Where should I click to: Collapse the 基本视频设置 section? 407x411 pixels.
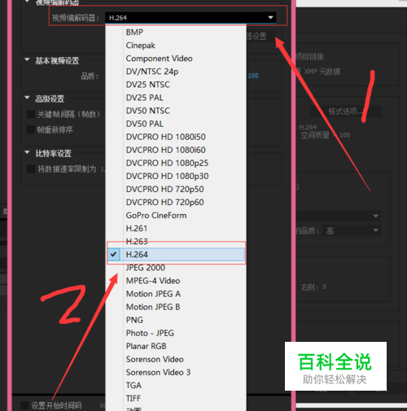[27, 59]
